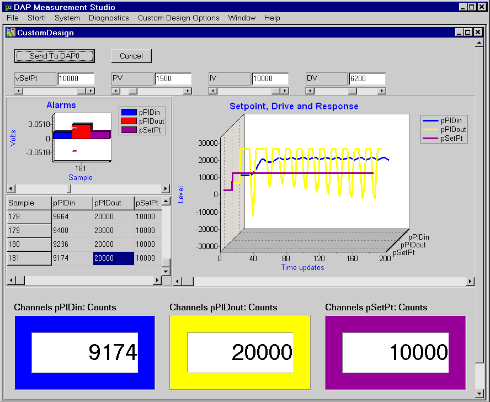Open the Diagnostics menu

(108, 18)
